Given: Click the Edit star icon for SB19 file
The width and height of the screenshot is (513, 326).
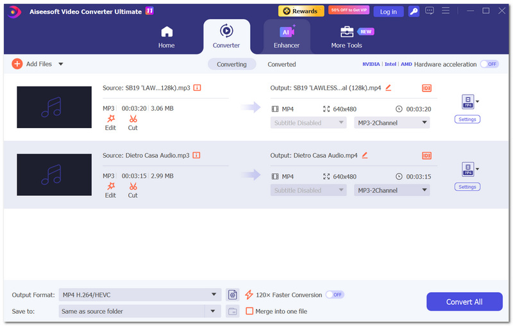Looking at the screenshot, I should tap(111, 118).
